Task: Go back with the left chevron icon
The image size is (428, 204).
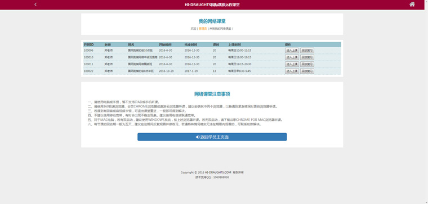Action: tap(35, 4)
